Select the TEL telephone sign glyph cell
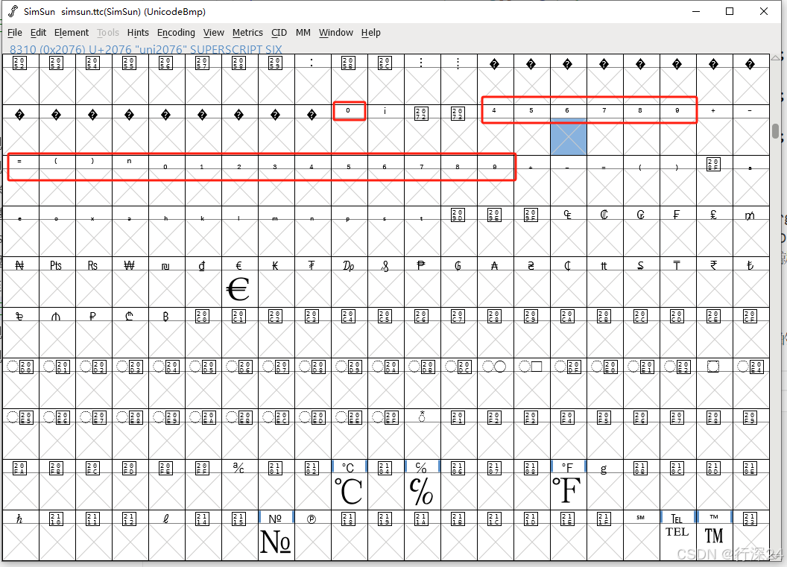This screenshot has width=787, height=567. [x=678, y=542]
